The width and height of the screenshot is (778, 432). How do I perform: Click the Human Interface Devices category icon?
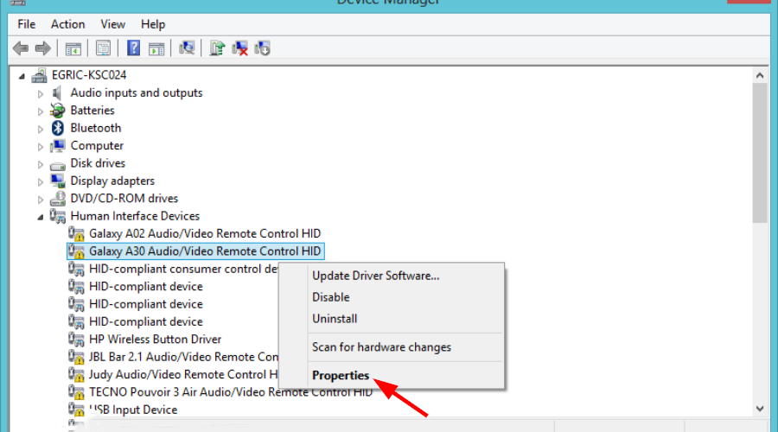(x=58, y=216)
